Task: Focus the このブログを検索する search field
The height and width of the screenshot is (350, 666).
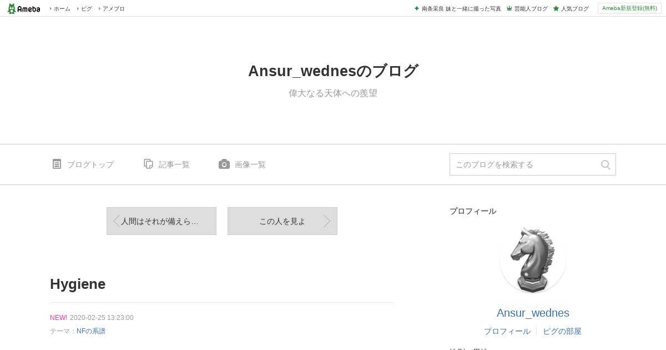Action: (x=525, y=164)
